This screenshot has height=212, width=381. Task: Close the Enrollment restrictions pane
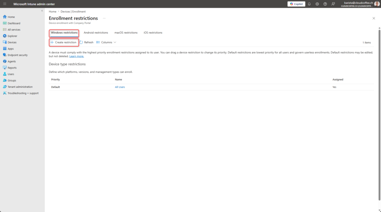[x=374, y=19]
